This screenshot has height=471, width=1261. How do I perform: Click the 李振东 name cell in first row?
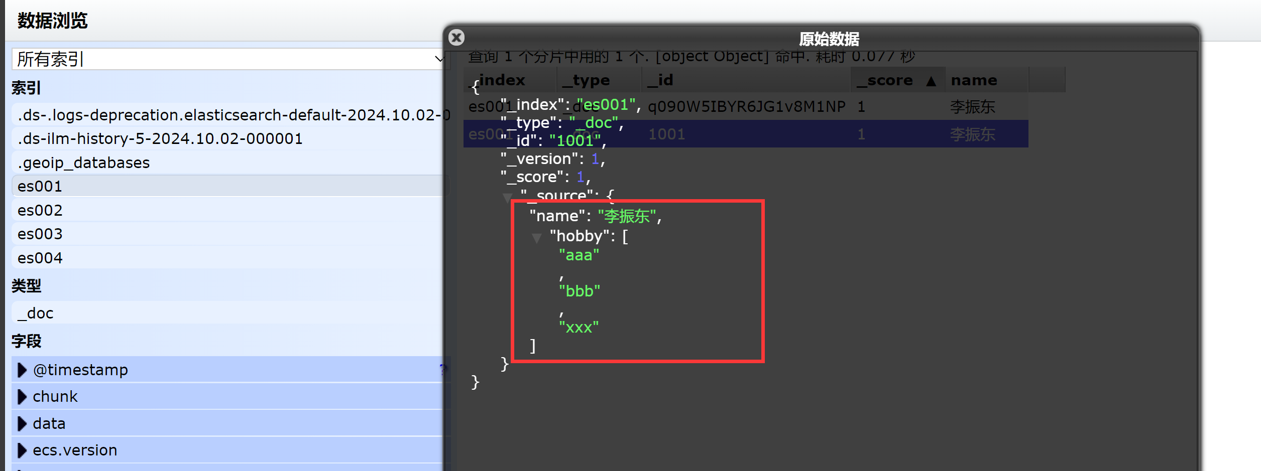[972, 106]
